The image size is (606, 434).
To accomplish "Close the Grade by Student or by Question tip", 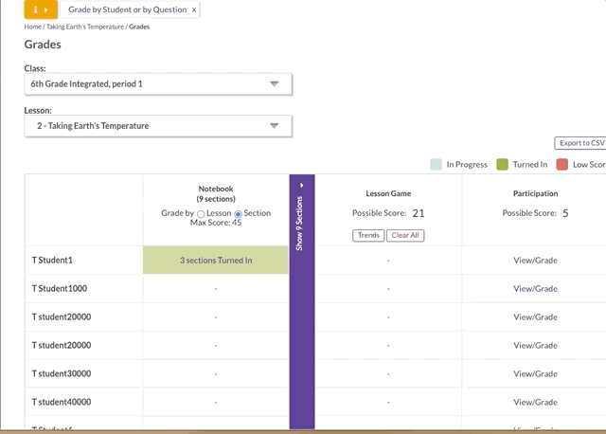I will coord(194,9).
